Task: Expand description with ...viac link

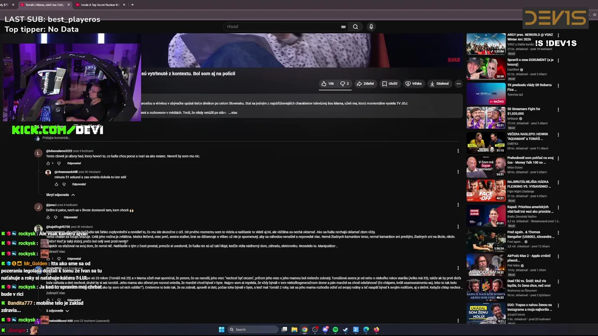Action: pyautogui.click(x=234, y=112)
